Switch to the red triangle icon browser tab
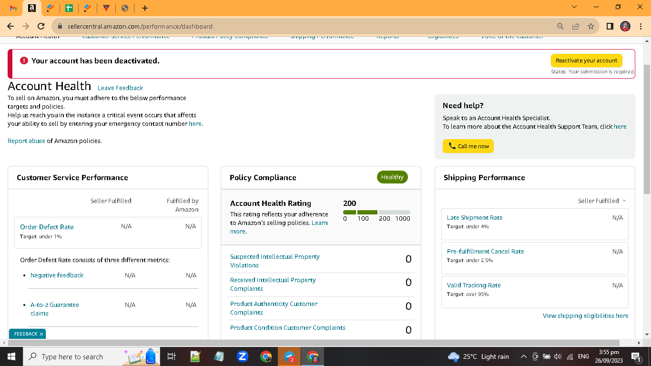 coord(106,8)
